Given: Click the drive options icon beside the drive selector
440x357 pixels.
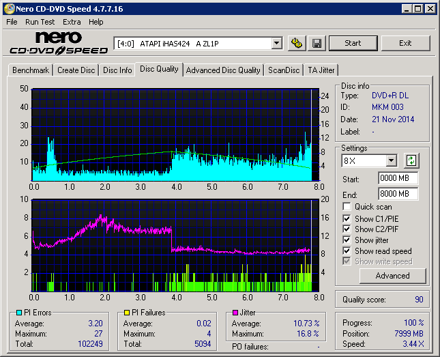Looking at the screenshot, I should pyautogui.click(x=296, y=43).
